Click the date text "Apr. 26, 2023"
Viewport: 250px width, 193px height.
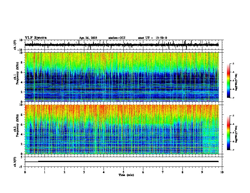[x=88, y=38]
